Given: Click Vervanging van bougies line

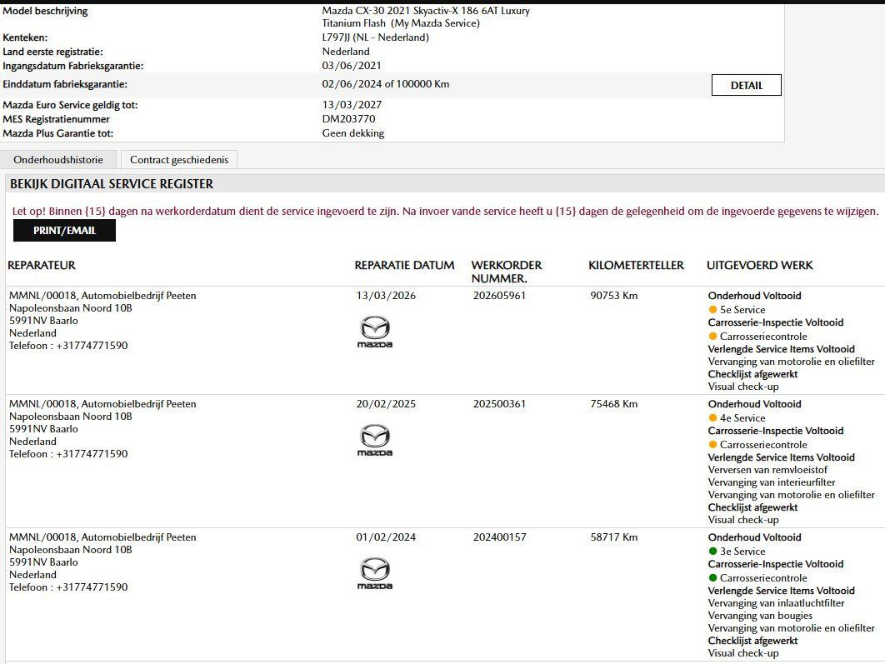Looking at the screenshot, I should 760,616.
